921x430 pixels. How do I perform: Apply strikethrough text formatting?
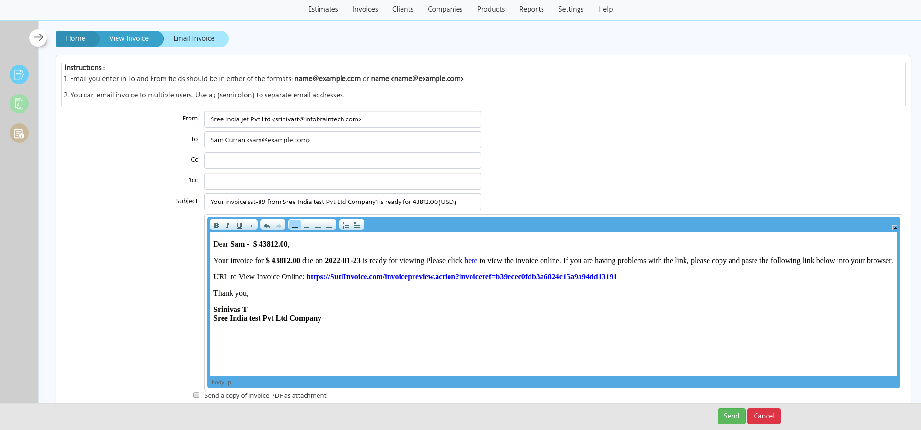tap(251, 226)
